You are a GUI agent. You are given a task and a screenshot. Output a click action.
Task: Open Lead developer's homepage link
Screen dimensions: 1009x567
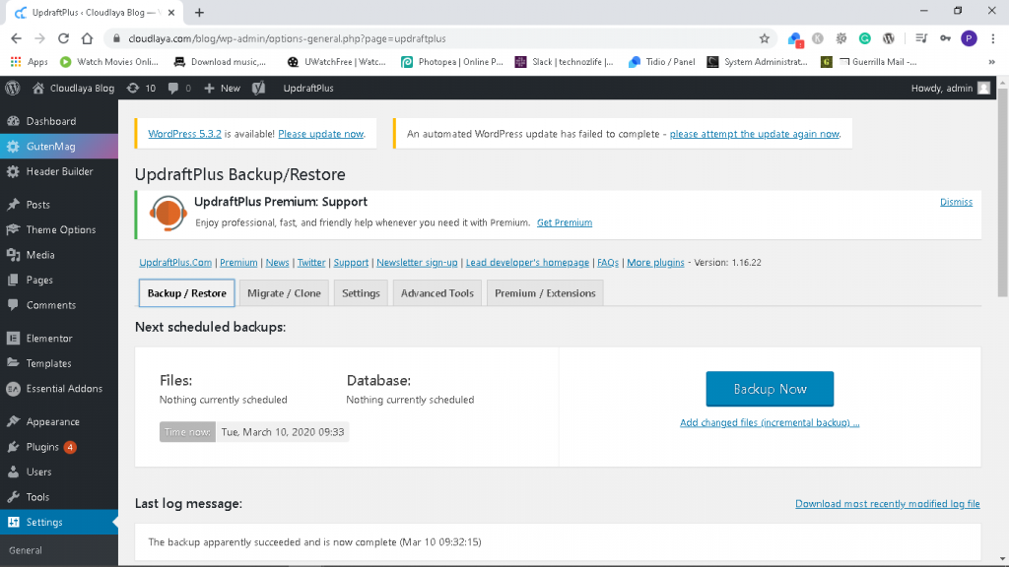[527, 262]
